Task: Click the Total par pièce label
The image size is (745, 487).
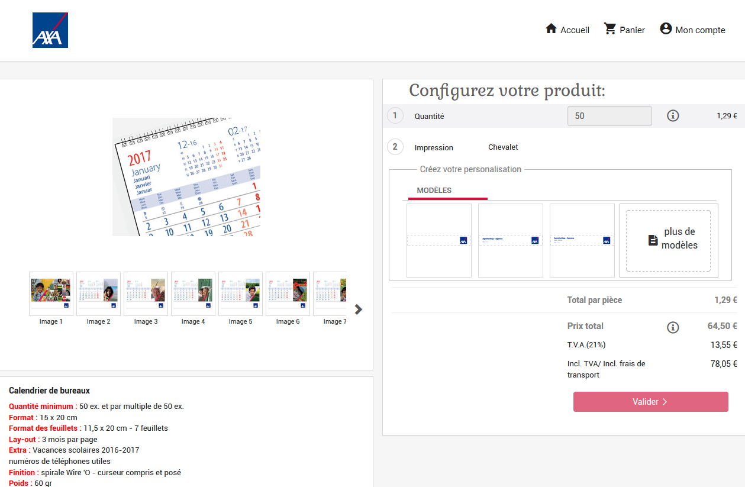Action: (595, 300)
